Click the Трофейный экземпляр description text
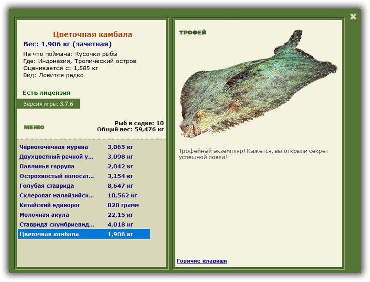 (253, 154)
